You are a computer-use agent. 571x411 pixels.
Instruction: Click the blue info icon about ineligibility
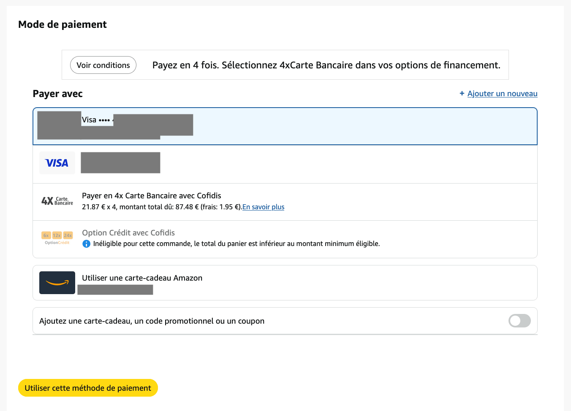pyautogui.click(x=86, y=243)
